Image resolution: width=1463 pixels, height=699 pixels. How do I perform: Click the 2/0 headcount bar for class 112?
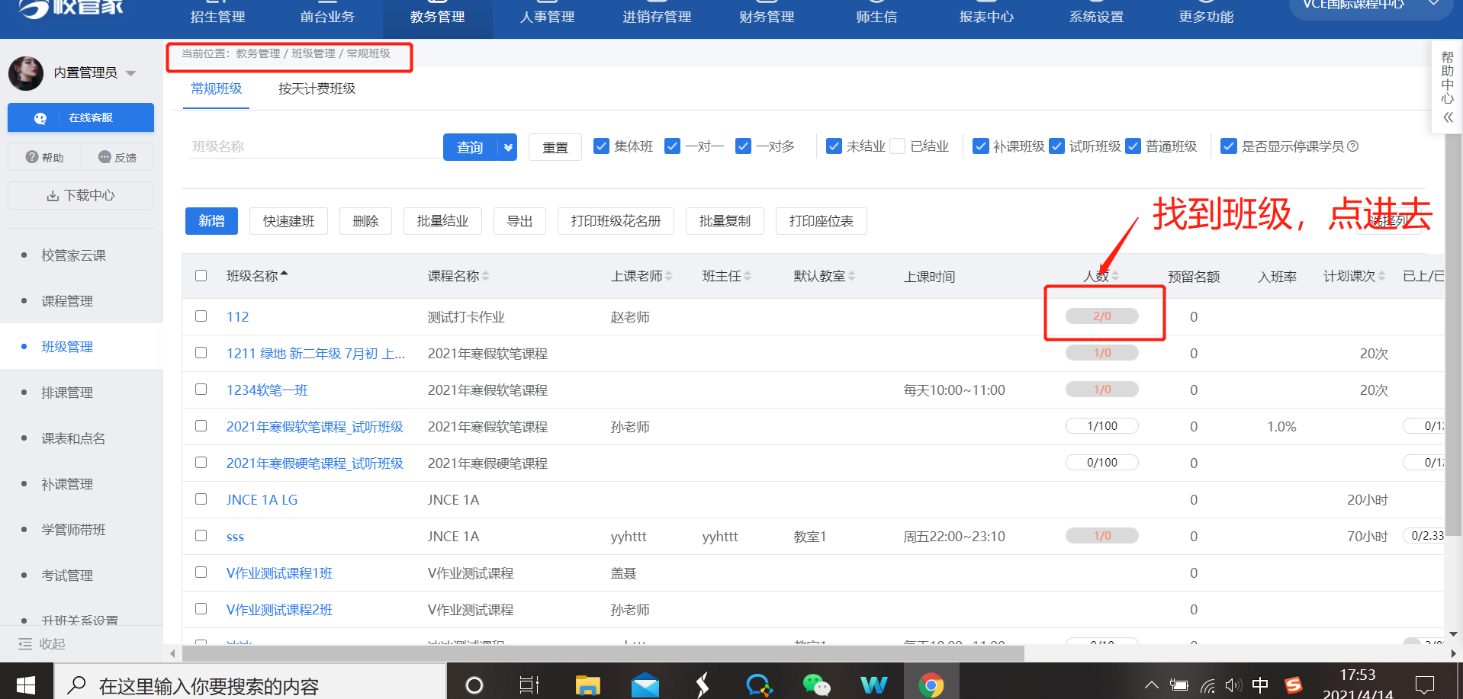click(1102, 316)
